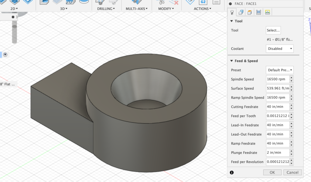
Task: Click the info icon at the dialog bottom
Action: 232,172
